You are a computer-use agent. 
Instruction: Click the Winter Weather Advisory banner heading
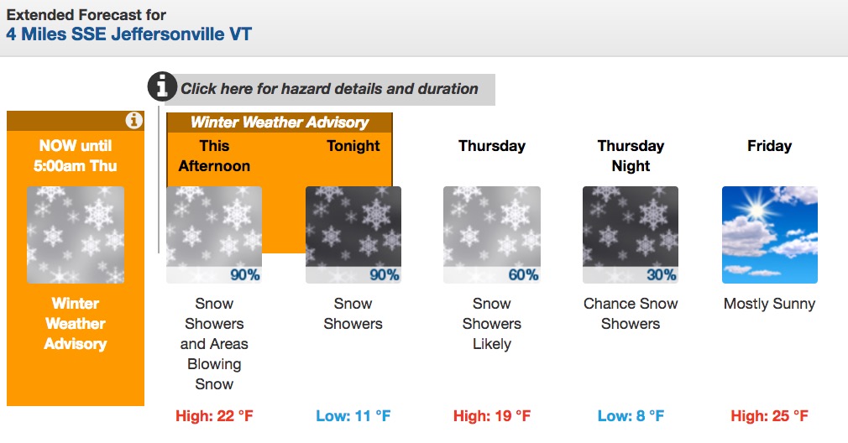[x=280, y=122]
